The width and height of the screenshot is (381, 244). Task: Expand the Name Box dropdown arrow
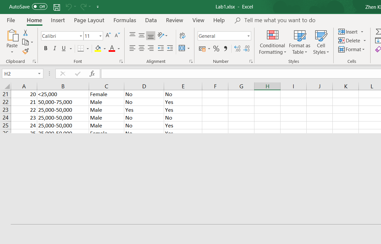39,74
